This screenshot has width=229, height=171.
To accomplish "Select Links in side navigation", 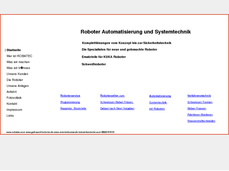I will (x=10, y=116).
